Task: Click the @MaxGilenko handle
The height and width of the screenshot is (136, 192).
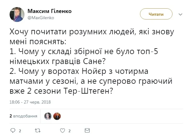Action: click(x=41, y=18)
